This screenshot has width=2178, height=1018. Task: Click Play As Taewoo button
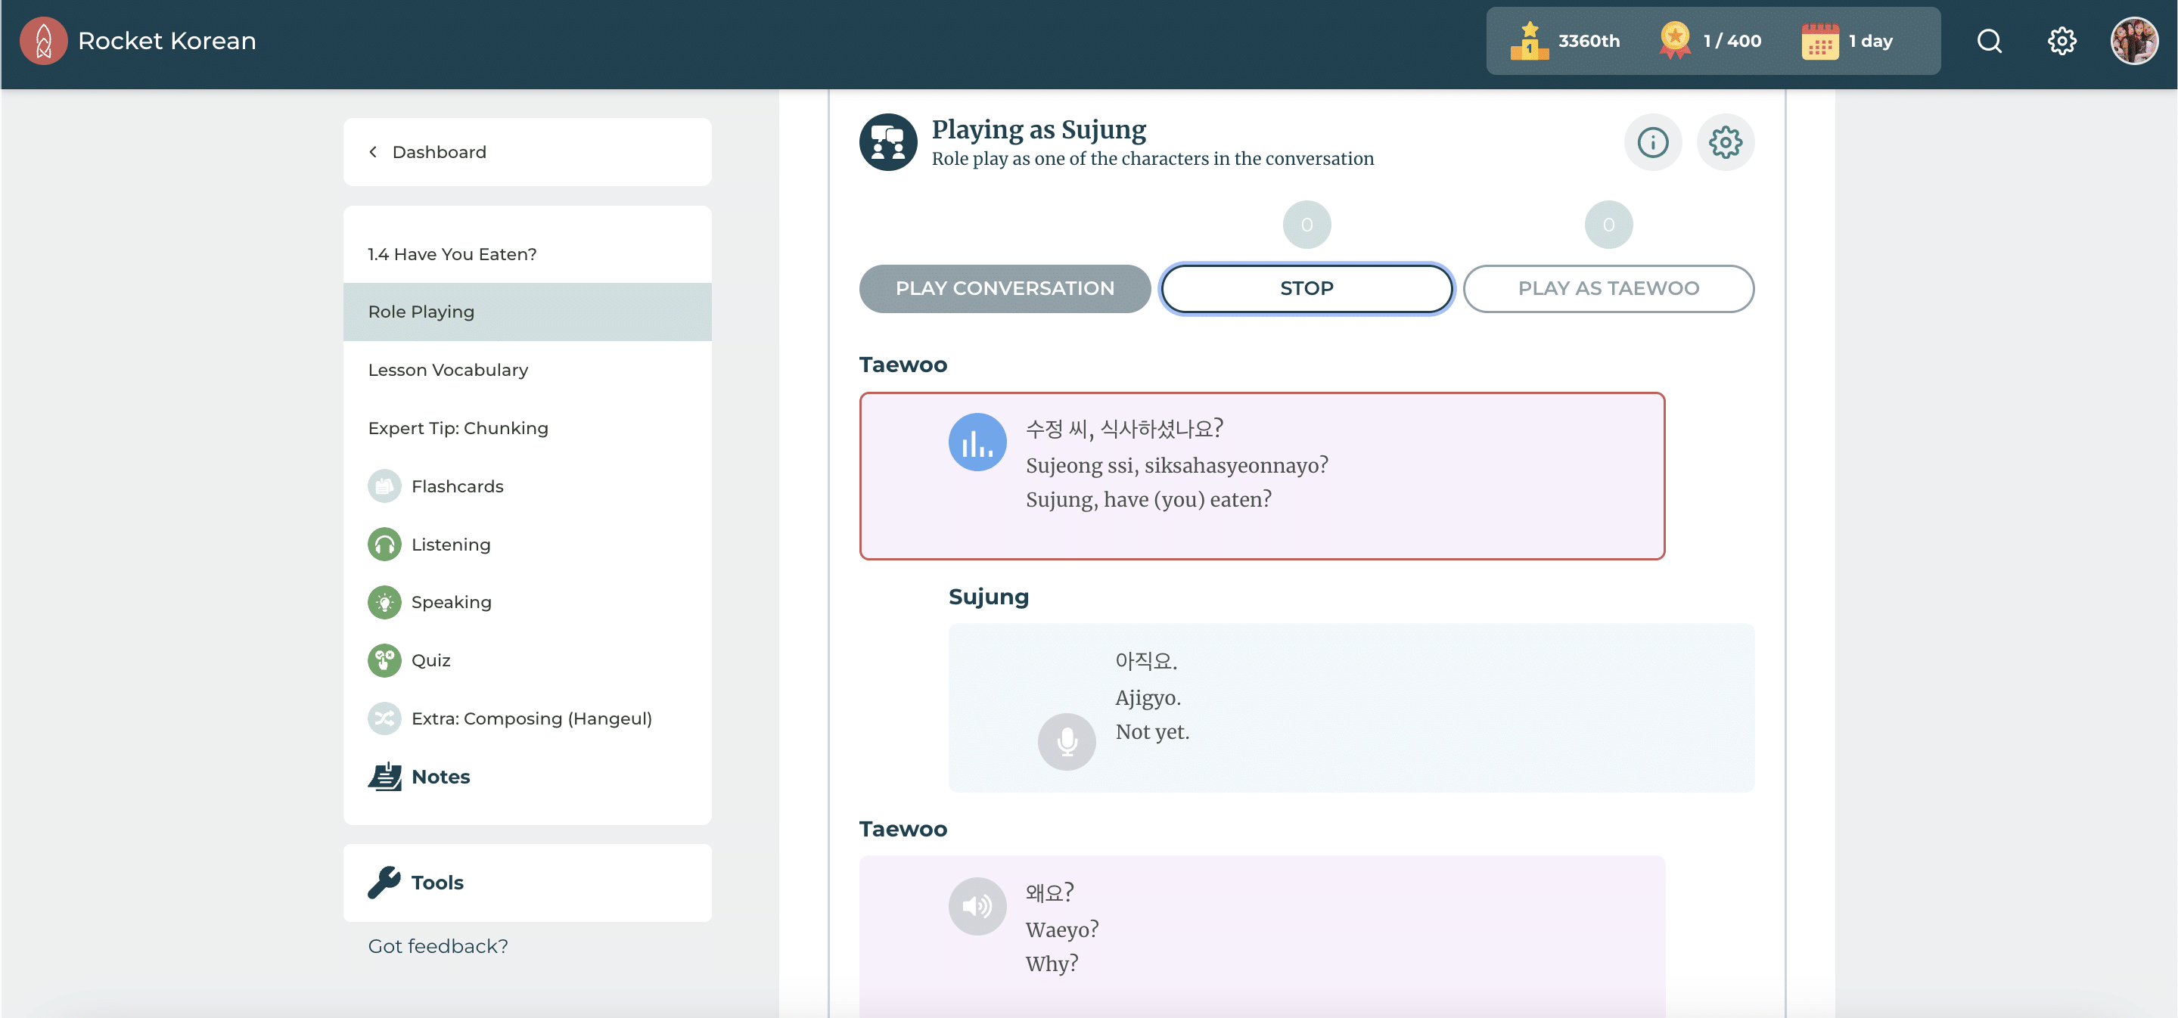tap(1608, 288)
